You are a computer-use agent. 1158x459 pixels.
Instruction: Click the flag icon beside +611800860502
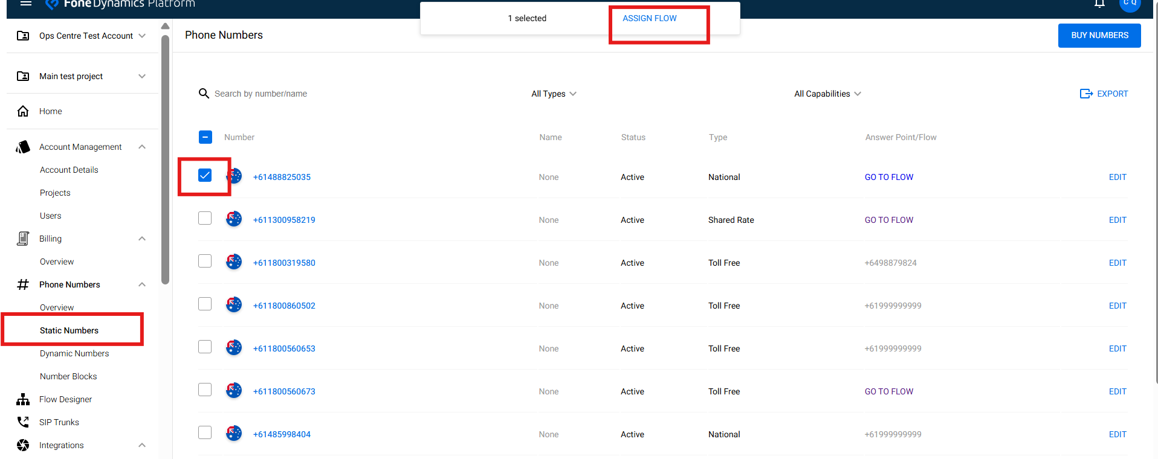tap(234, 304)
